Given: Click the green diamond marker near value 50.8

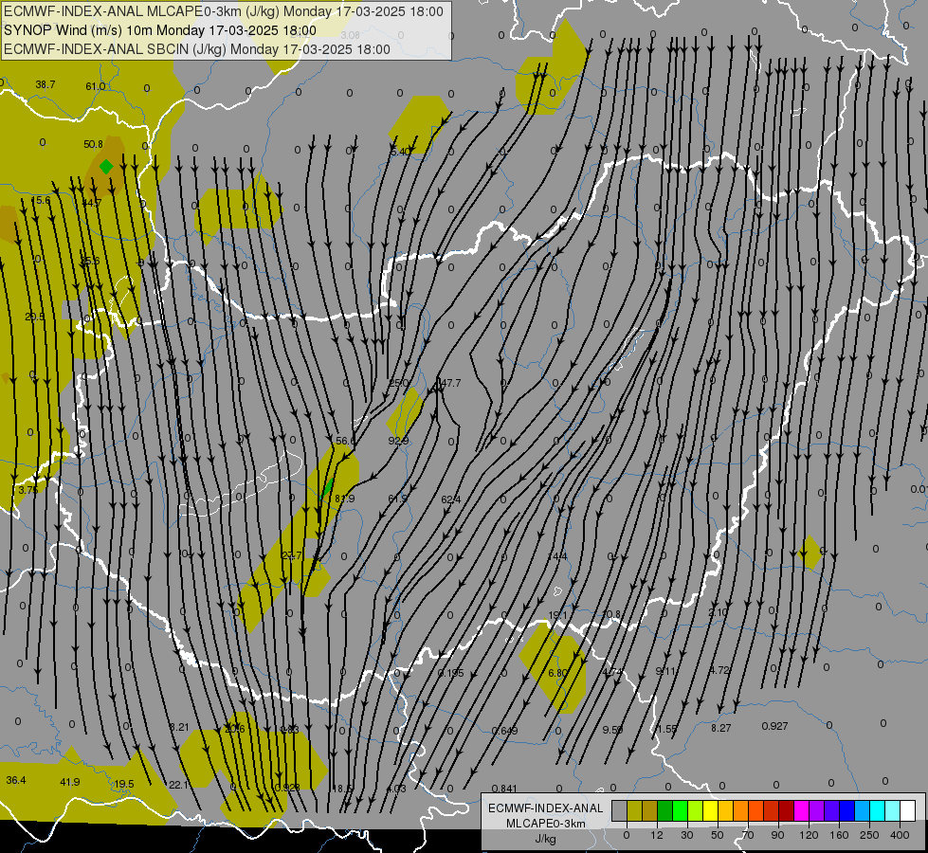Looking at the screenshot, I should 106,167.
